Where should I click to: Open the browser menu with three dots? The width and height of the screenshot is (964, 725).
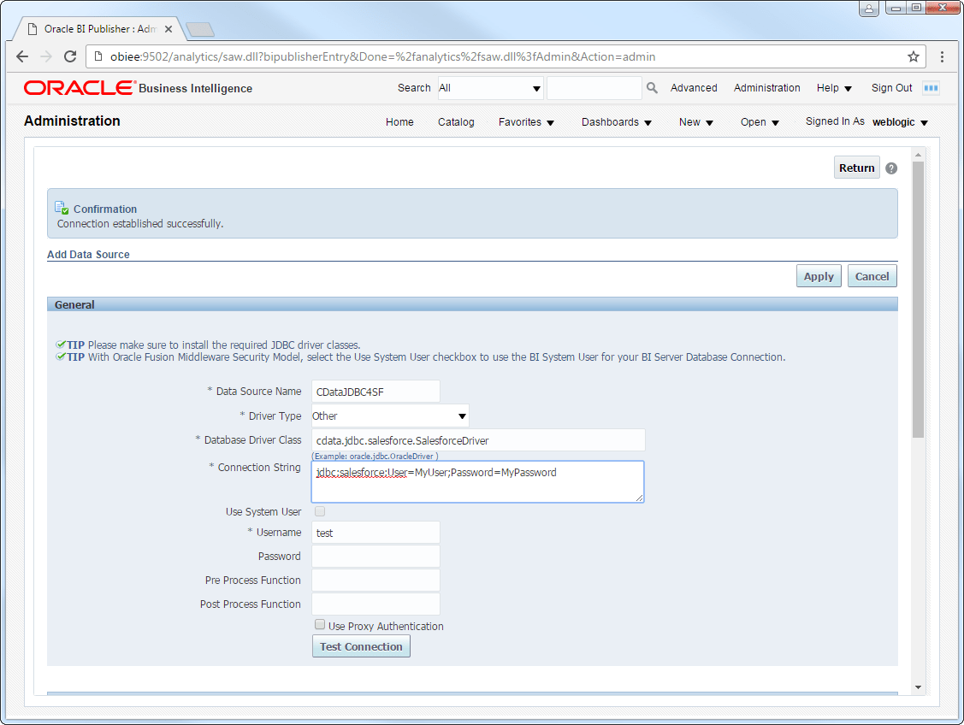pyautogui.click(x=942, y=56)
